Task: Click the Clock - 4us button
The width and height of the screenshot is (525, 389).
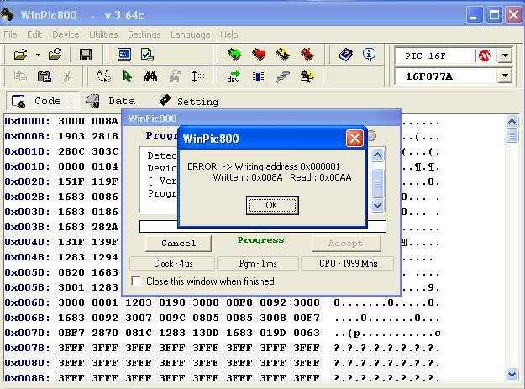Action: pyautogui.click(x=172, y=264)
